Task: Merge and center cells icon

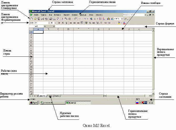Action: click(82, 23)
